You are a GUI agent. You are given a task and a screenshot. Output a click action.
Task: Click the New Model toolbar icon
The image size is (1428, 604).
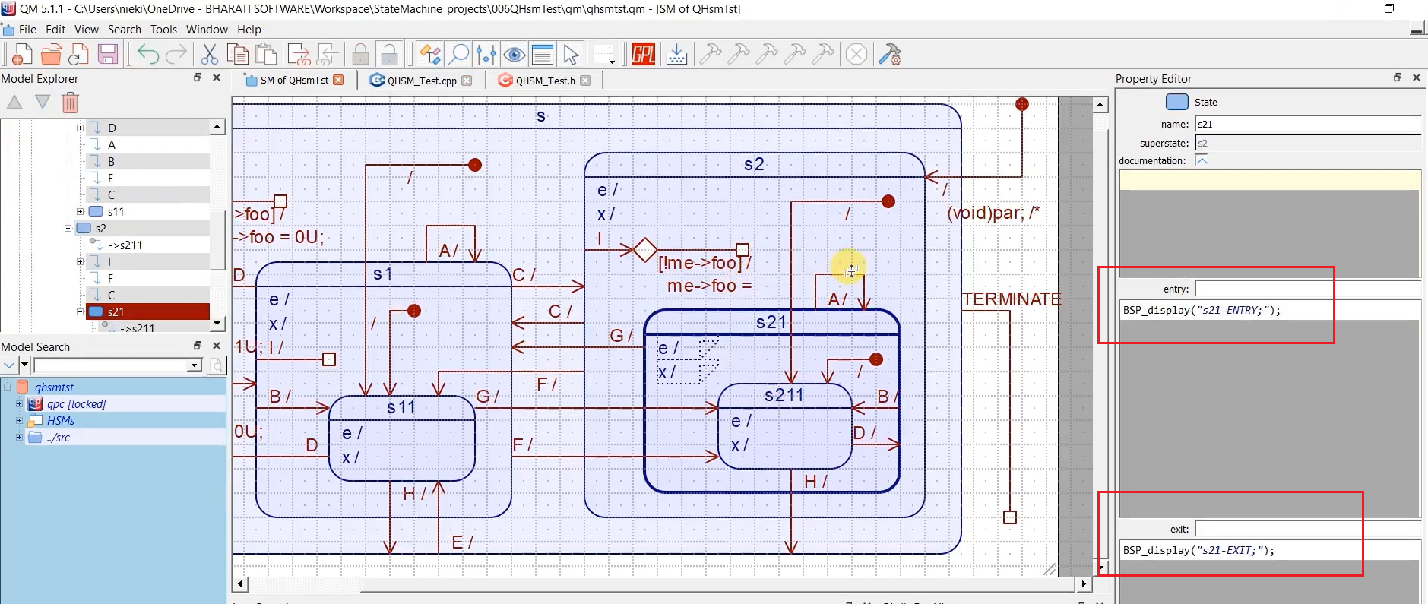click(x=22, y=55)
